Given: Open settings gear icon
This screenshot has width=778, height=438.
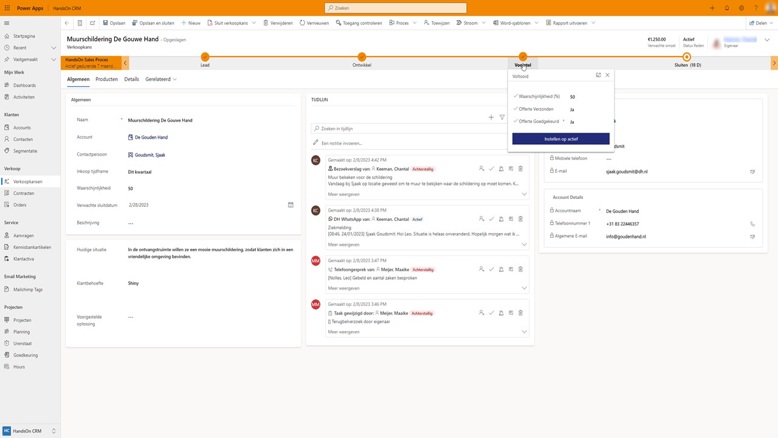Looking at the screenshot, I should click(x=742, y=8).
